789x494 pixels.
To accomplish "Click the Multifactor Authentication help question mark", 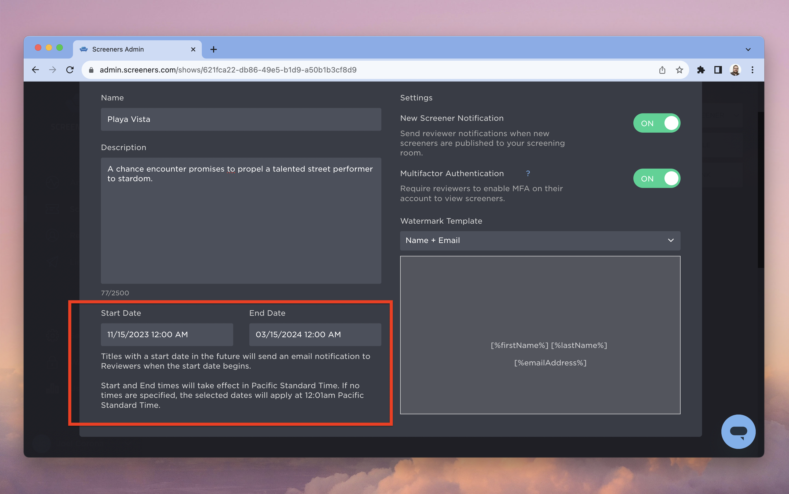I will coord(528,173).
